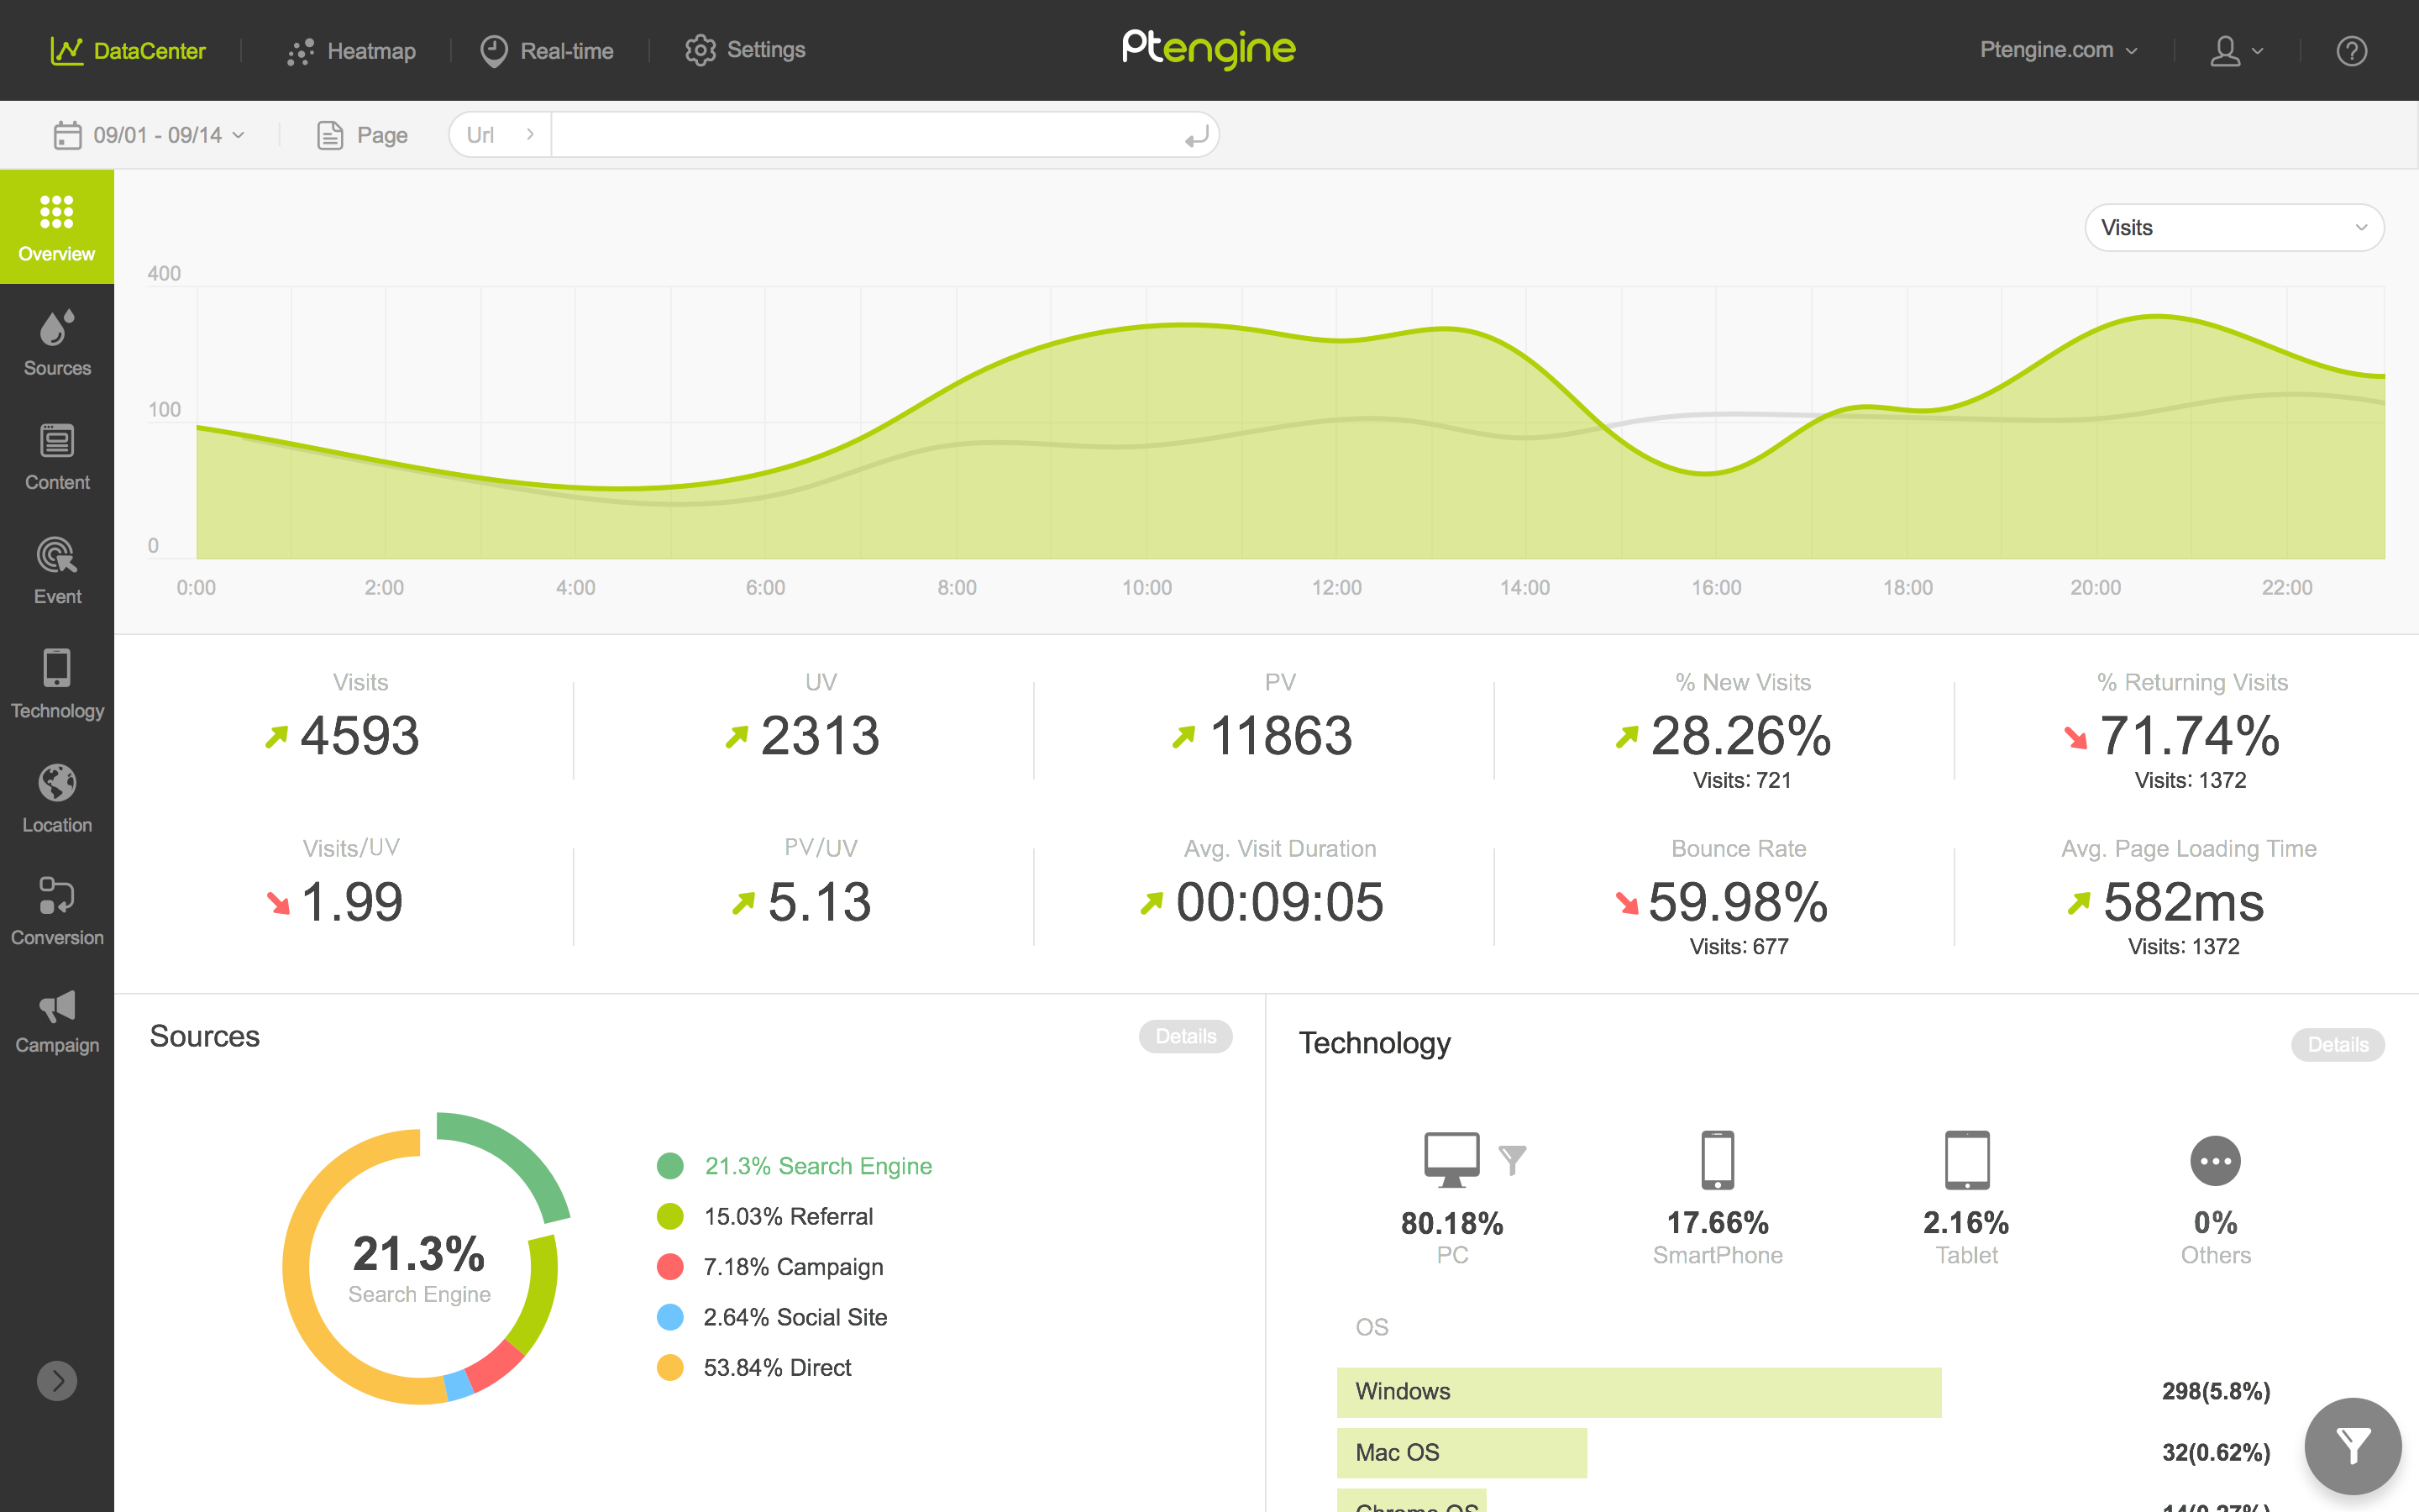Click the filter funnel next to PC

pyautogui.click(x=1513, y=1160)
